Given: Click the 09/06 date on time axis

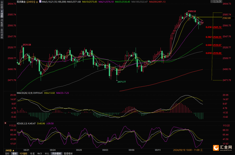Looking at the screenshot, I should point(132,150).
